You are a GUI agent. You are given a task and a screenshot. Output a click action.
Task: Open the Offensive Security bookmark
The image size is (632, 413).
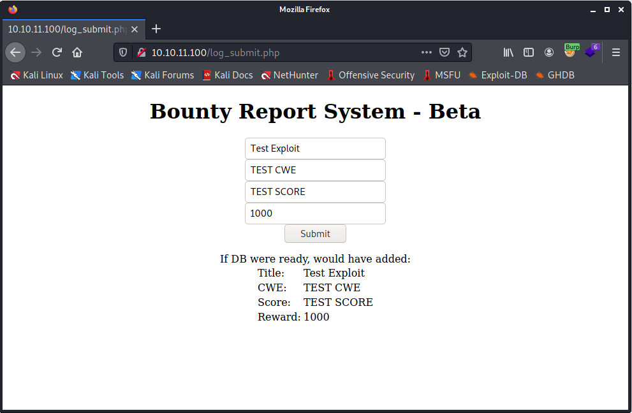tap(371, 75)
